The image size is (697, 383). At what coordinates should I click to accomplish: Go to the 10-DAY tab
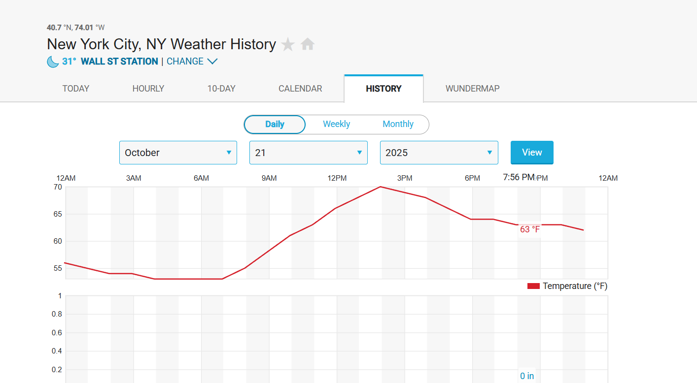221,89
